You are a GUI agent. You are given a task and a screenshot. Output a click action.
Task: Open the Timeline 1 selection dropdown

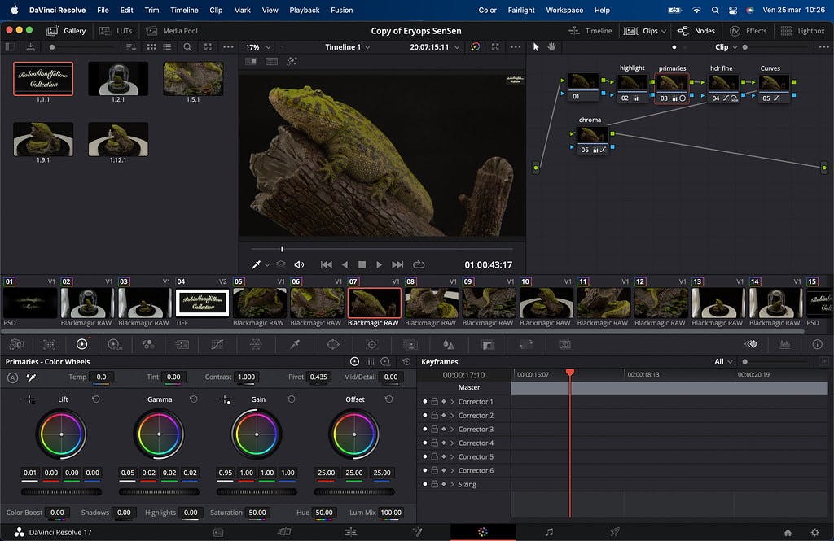tap(348, 47)
